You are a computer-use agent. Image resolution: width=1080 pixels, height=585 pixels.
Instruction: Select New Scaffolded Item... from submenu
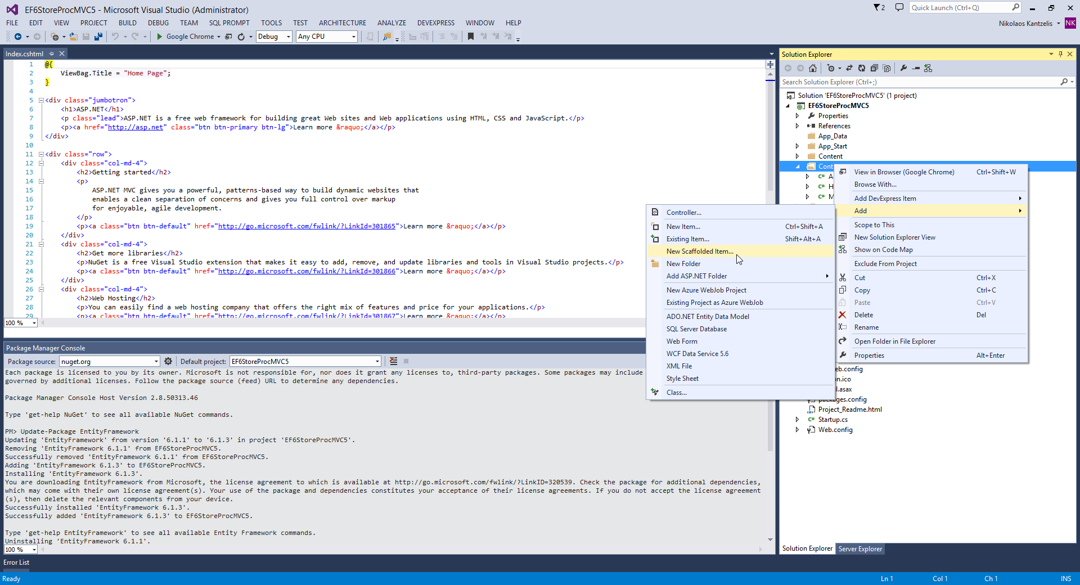[740, 251]
